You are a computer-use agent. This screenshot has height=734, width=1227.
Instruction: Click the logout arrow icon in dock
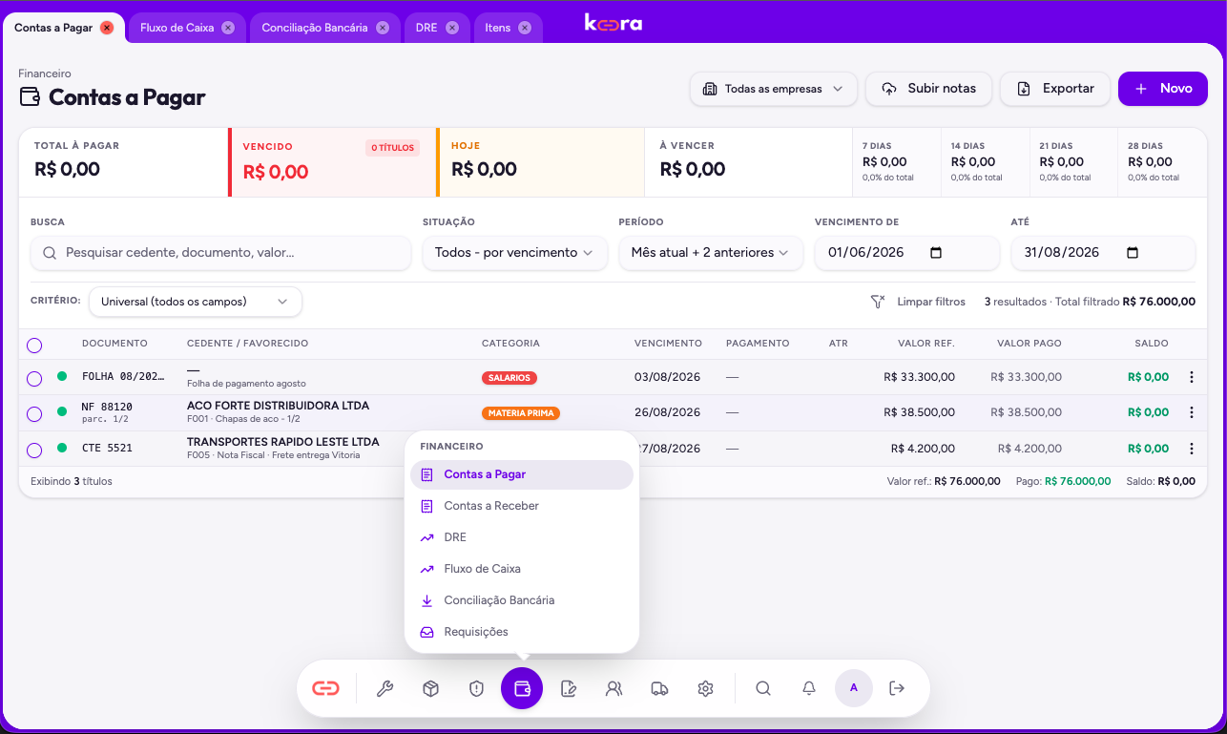tap(897, 688)
